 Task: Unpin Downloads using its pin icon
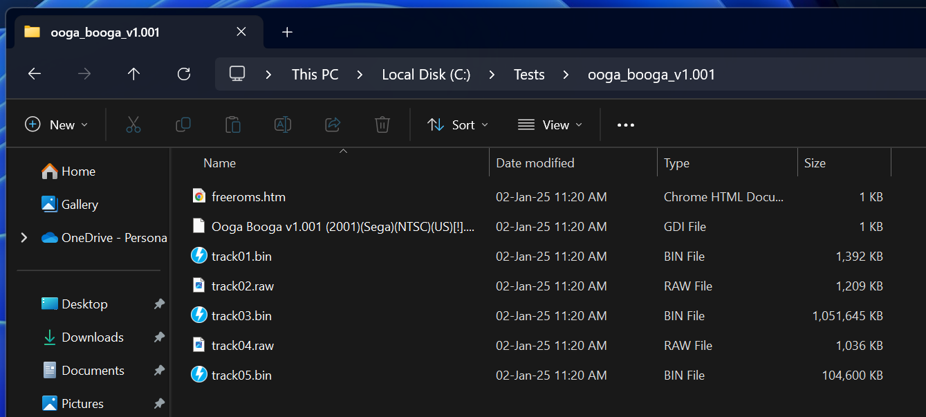coord(159,337)
